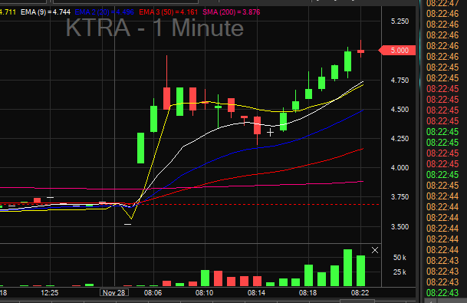Screen dimensions: 467x303
Task: Click the 4.750 price axis label
Action: click(400, 80)
